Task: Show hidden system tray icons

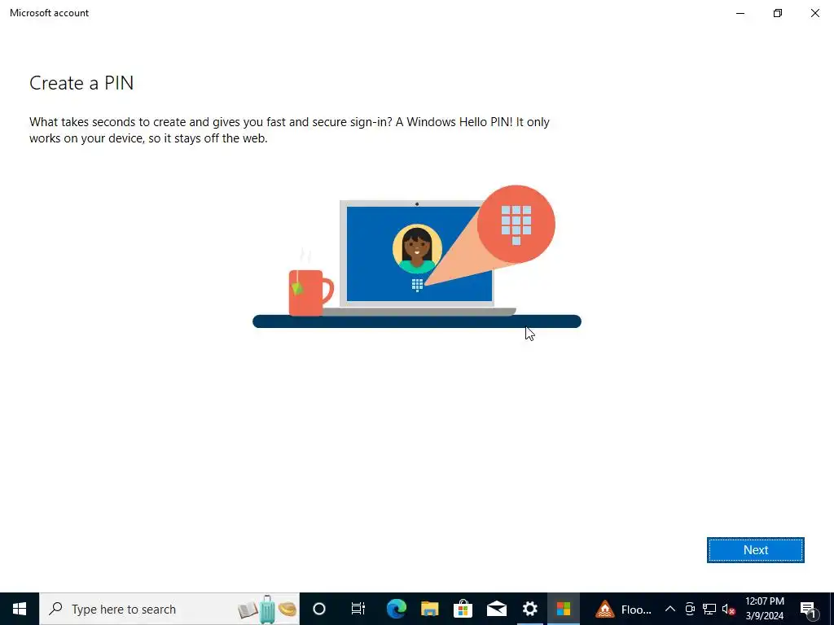Action: point(670,609)
